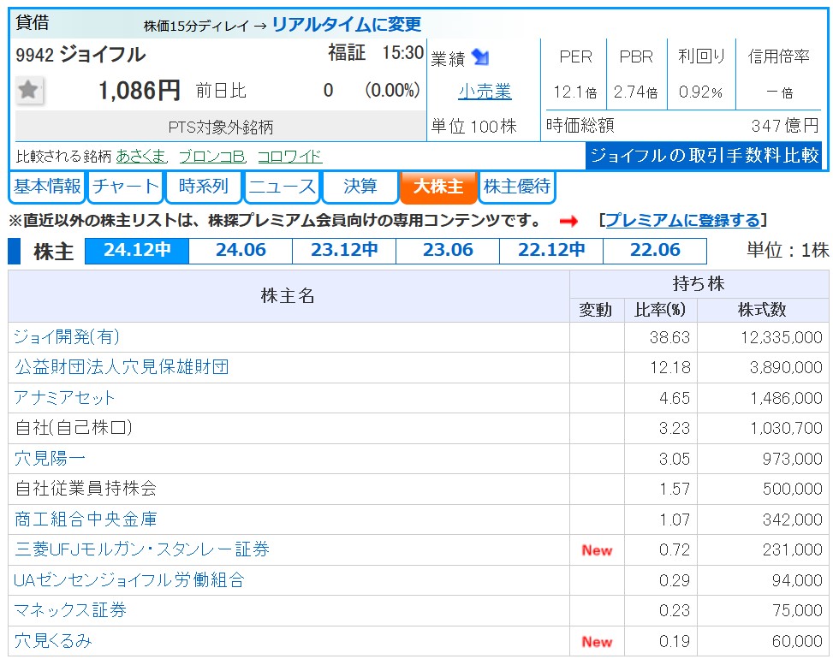Click プレミアムに登録する link
Viewport: 833px width, 665px height.
(x=682, y=221)
